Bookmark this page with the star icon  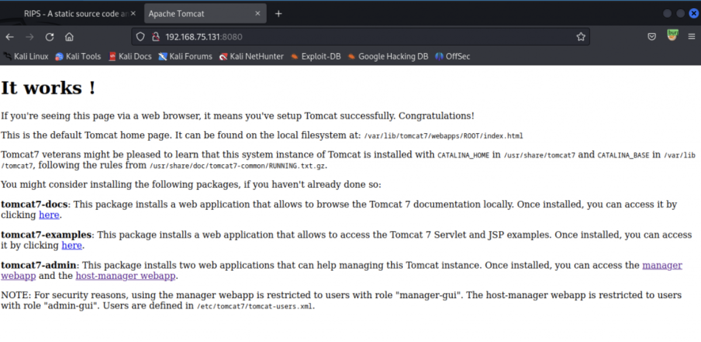(581, 37)
